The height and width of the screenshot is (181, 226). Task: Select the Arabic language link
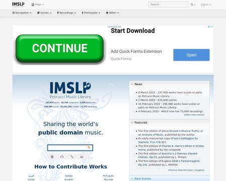coord(31,176)
